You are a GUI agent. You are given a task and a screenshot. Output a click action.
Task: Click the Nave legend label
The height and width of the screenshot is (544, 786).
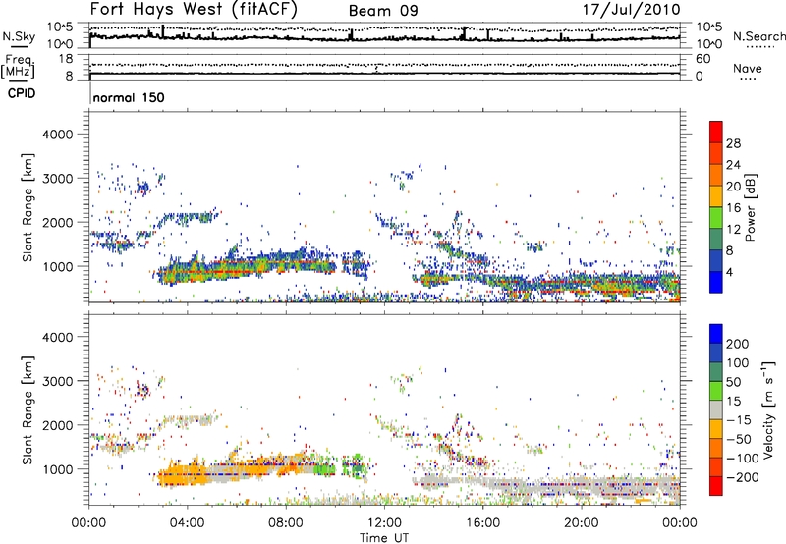pos(748,68)
